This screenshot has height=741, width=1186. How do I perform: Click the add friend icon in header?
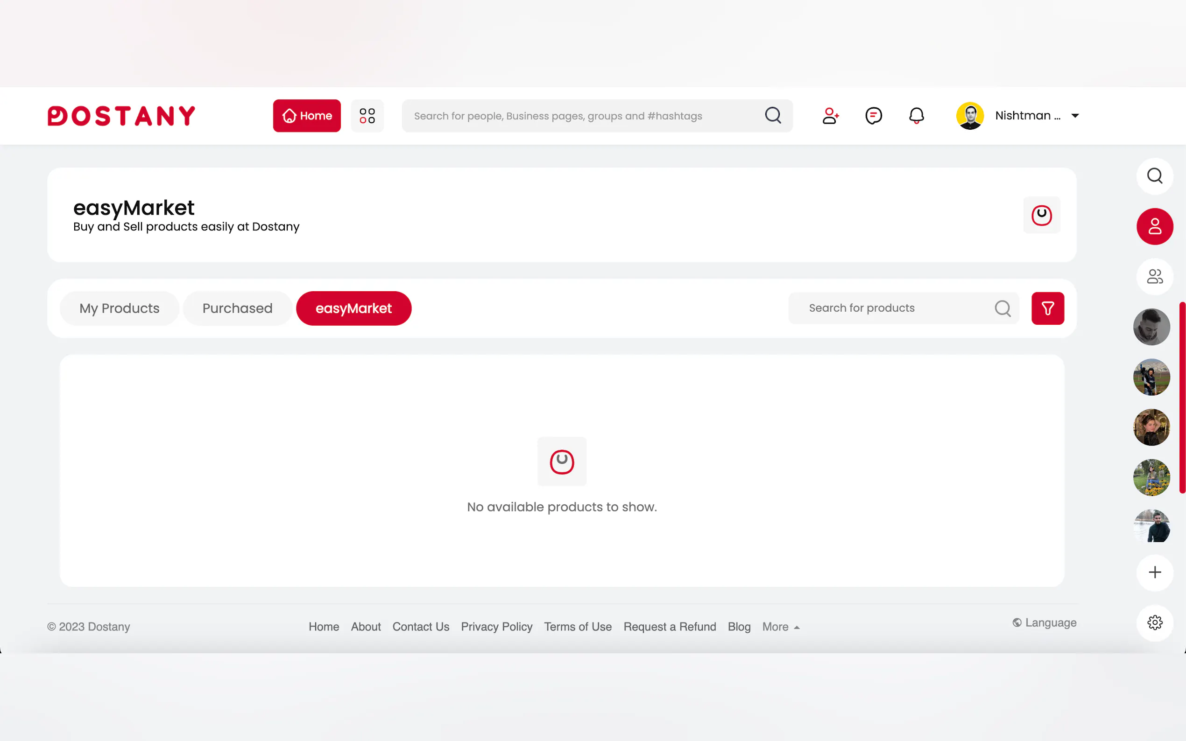coord(830,116)
